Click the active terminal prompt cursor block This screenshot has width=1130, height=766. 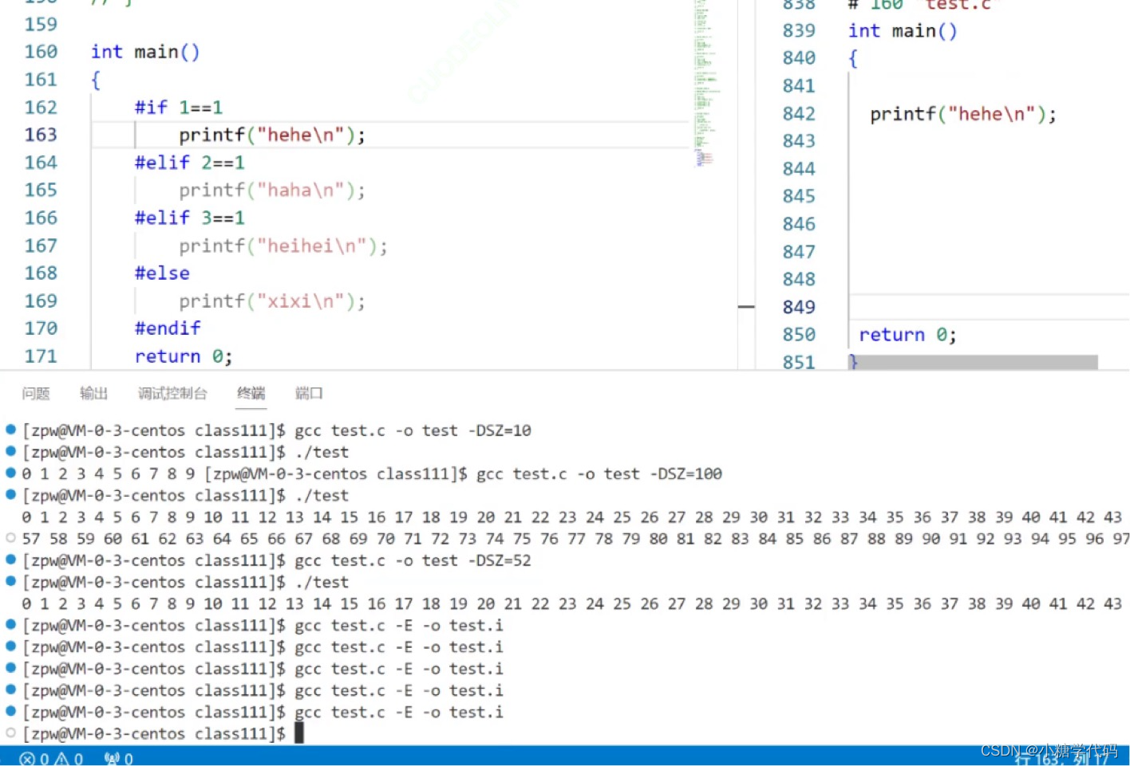pyautogui.click(x=299, y=733)
